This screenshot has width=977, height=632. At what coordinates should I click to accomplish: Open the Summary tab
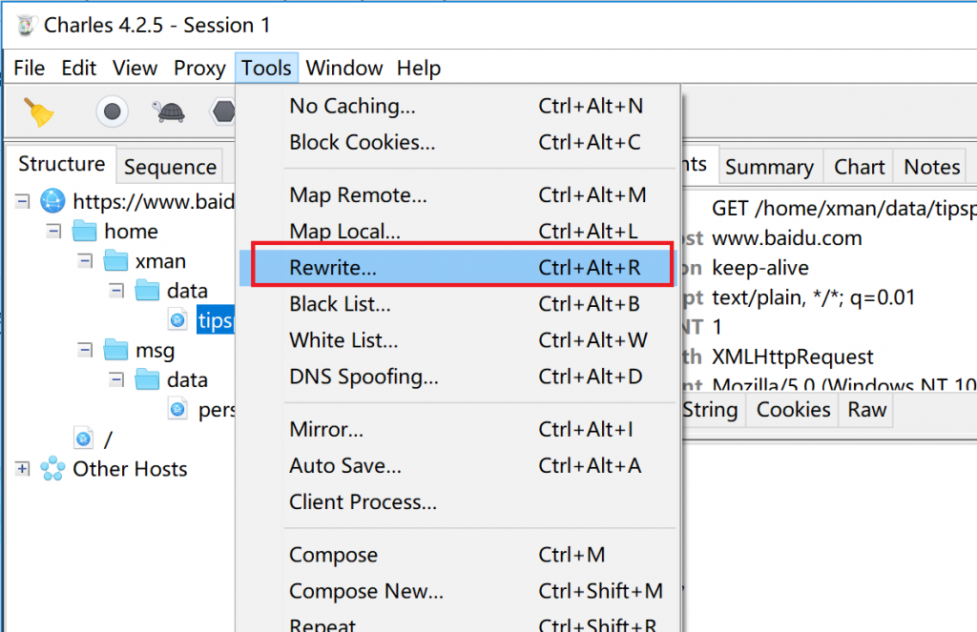click(770, 167)
